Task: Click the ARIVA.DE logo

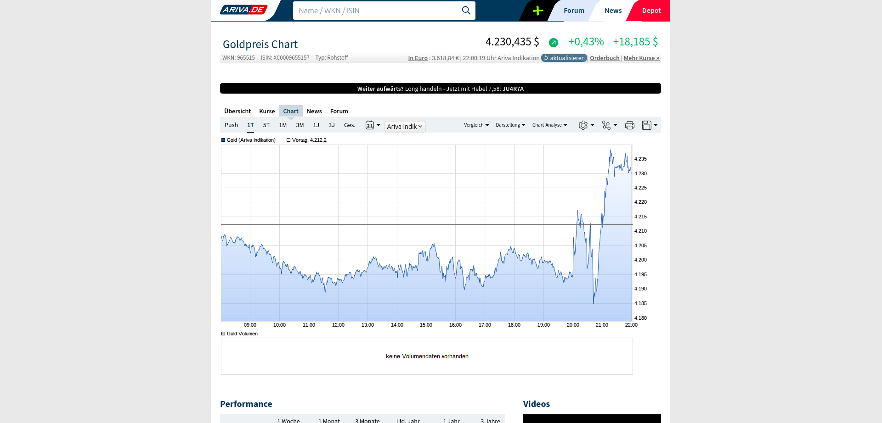Action: (x=244, y=10)
